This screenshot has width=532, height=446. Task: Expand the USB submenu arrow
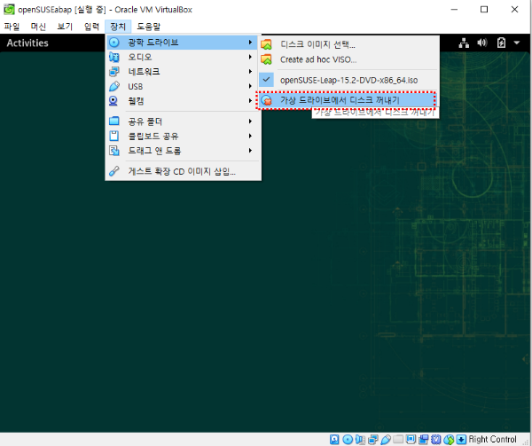coord(250,86)
